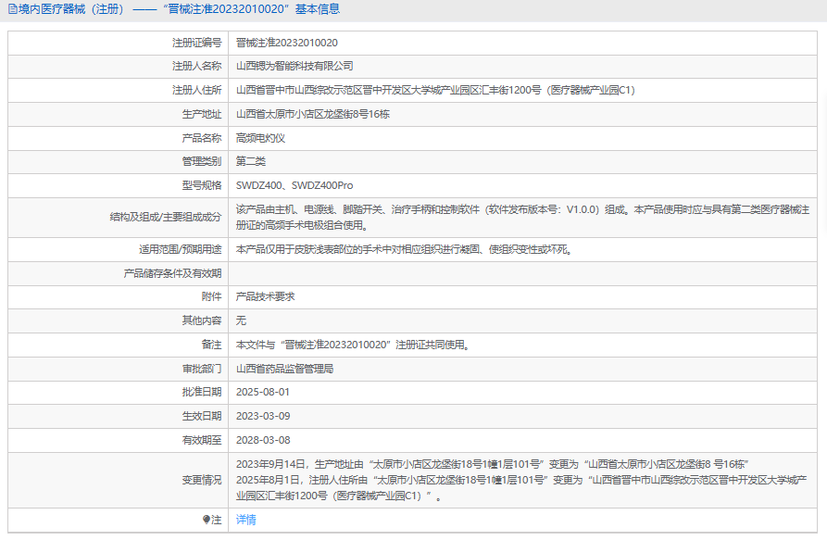Click the bulb icon beside 注 label
Screen dimensions: 827x540
pos(207,520)
